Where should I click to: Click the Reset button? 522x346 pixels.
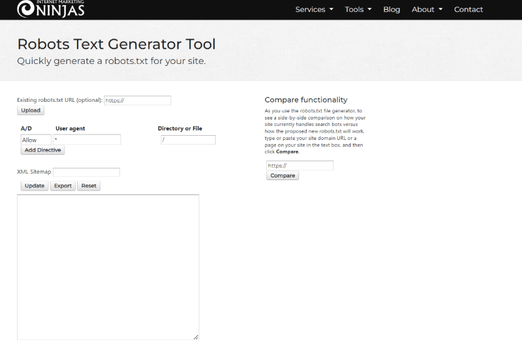tap(89, 186)
